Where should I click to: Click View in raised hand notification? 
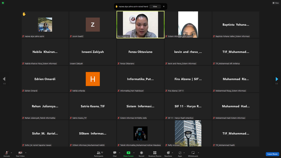coord(155,7)
